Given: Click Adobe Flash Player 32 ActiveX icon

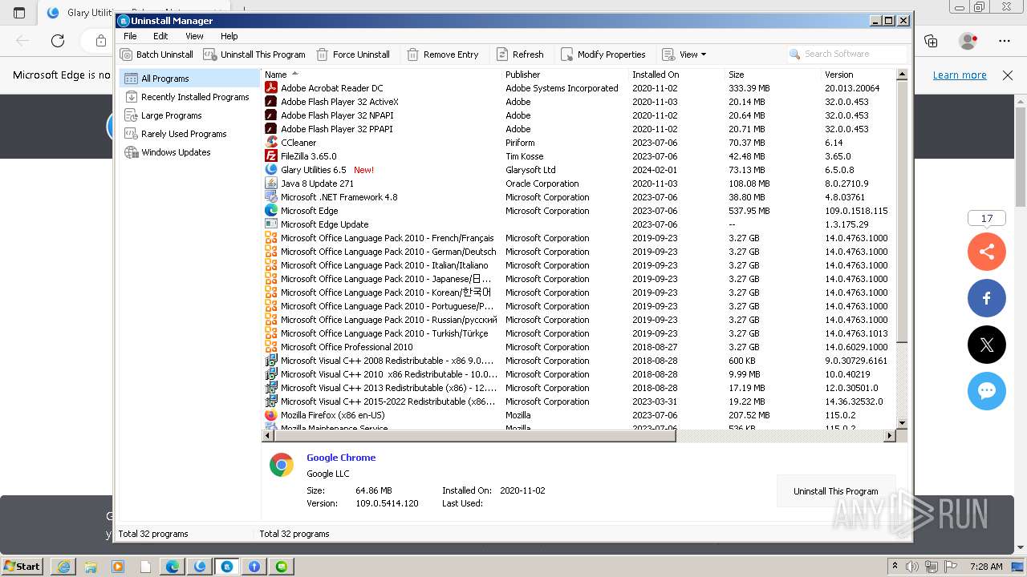Looking at the screenshot, I should [x=271, y=102].
